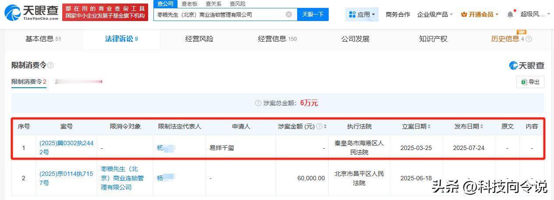Click the red promotional banner text

point(105,12)
